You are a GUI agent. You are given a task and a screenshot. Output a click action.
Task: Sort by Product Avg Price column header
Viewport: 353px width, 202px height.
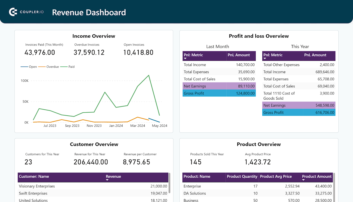coord(276,177)
